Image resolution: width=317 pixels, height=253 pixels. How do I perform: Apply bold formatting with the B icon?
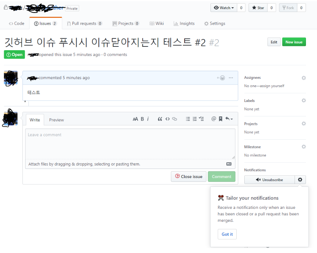tap(142, 119)
